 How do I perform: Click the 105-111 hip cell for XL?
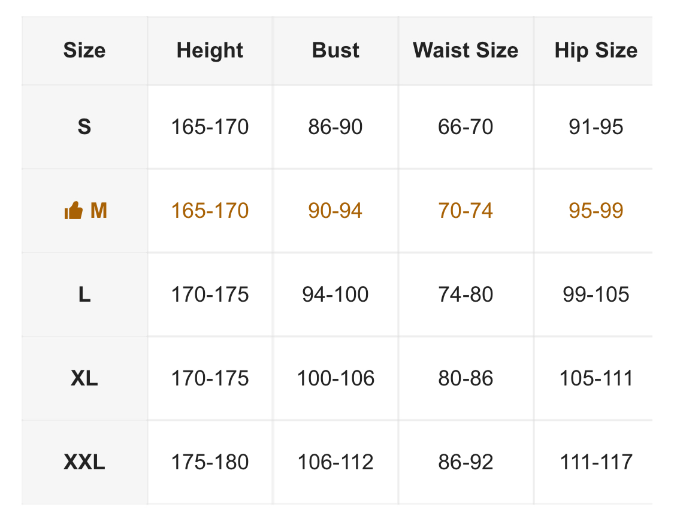pyautogui.click(x=596, y=378)
